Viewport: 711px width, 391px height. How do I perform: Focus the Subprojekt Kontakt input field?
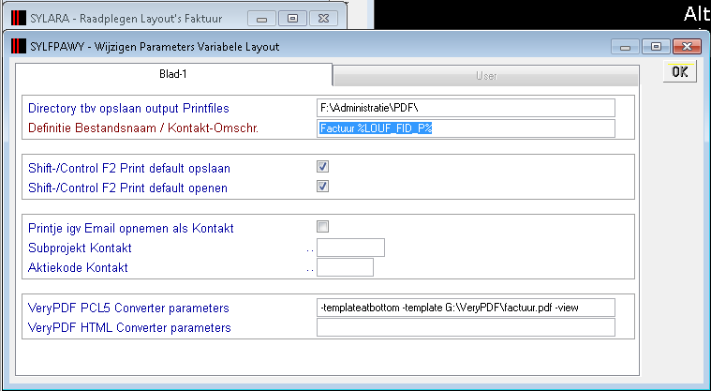pyautogui.click(x=350, y=248)
